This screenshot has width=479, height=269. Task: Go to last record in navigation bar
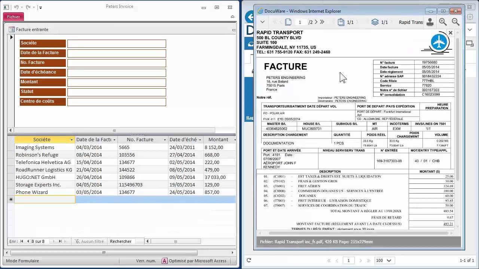60,241
